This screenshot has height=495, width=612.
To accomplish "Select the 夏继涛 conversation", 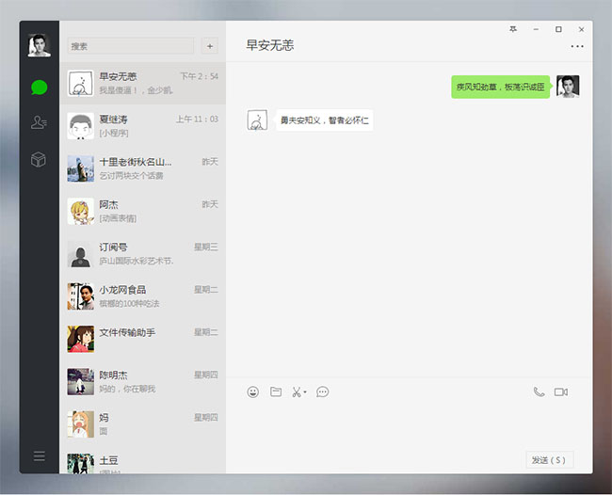I will (x=142, y=125).
